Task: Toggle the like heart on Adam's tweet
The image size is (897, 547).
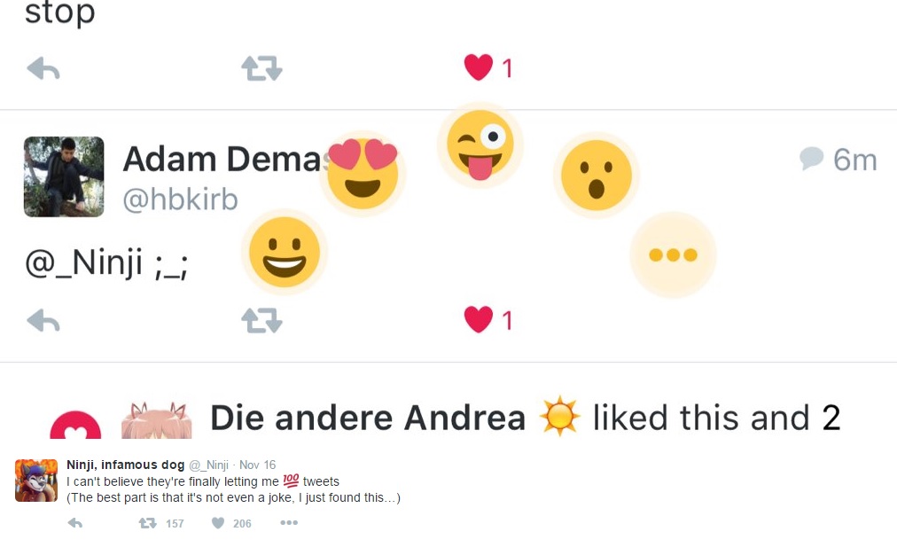Action: [x=479, y=319]
